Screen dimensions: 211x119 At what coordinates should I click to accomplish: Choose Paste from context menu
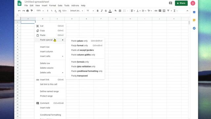[50, 35]
